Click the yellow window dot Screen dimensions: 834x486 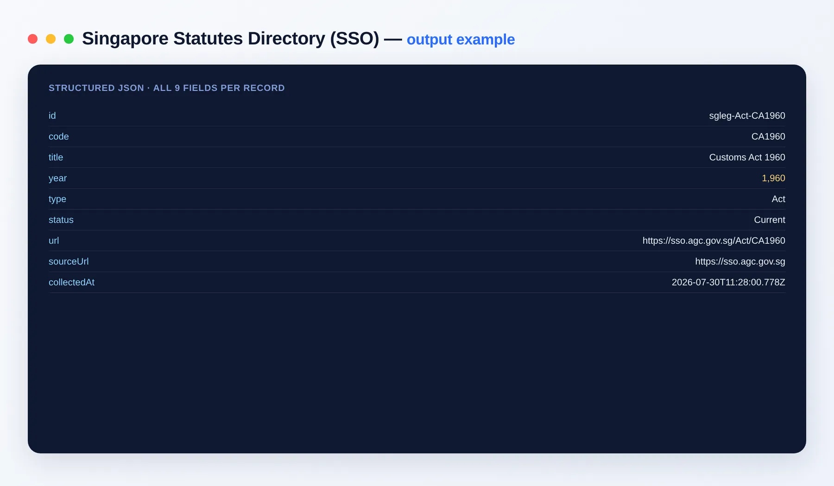click(x=51, y=39)
